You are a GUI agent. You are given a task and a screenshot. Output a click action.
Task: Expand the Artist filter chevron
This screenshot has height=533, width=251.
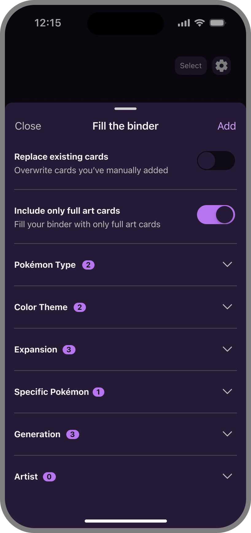click(227, 476)
